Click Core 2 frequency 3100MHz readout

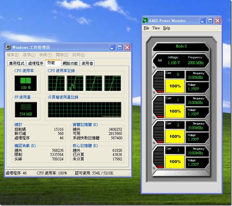[195, 128]
